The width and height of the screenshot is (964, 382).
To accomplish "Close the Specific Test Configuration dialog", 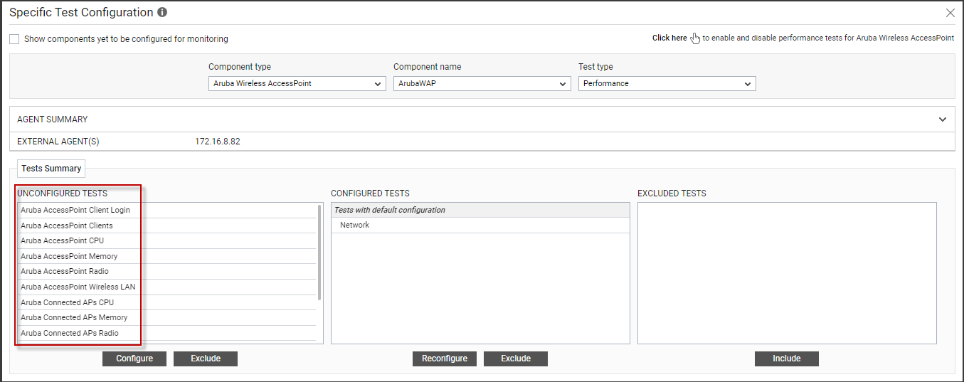I will (x=950, y=13).
